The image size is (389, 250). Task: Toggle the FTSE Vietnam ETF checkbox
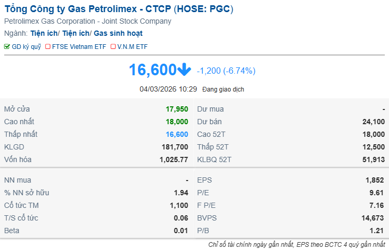click(x=48, y=47)
